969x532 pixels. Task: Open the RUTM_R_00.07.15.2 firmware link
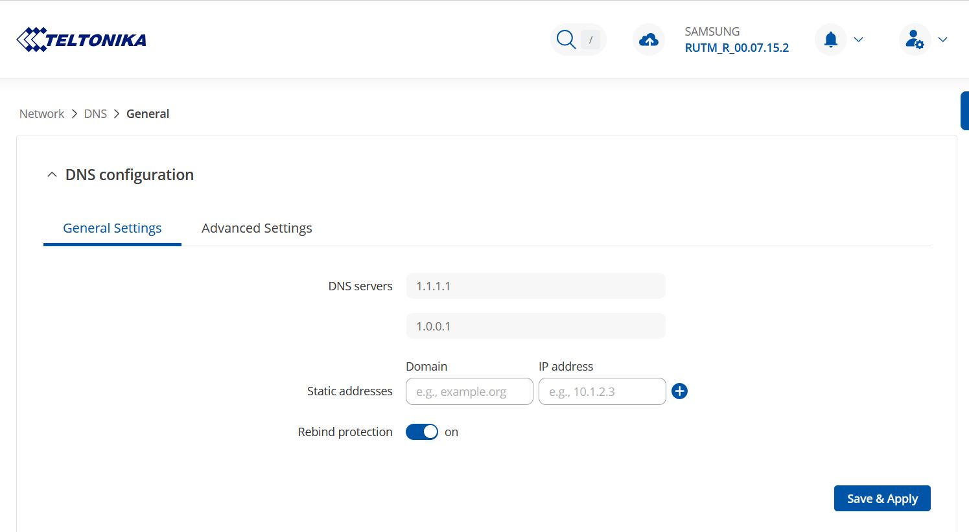tap(737, 48)
